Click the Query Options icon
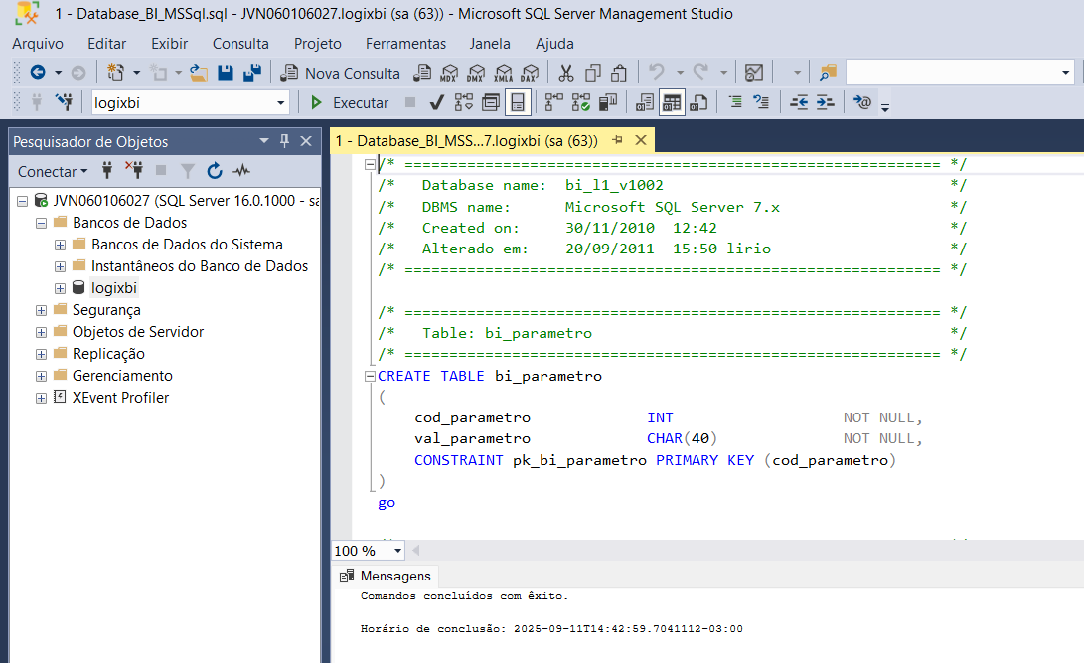The image size is (1084, 663). [491, 103]
